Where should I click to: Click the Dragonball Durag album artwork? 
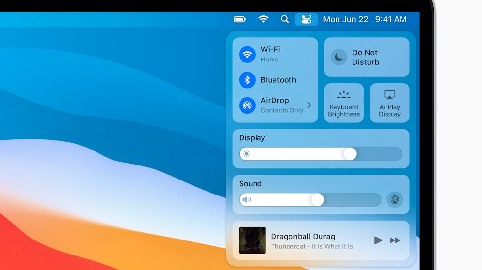252,240
